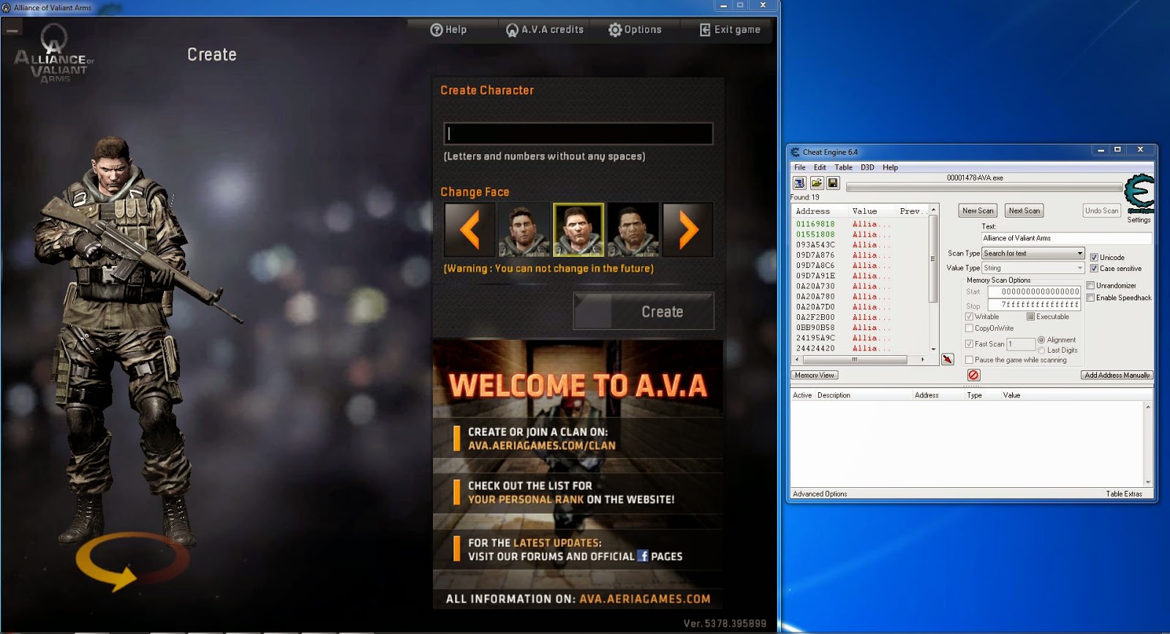Open the Edit menu in Cheat Engine
Image resolution: width=1170 pixels, height=634 pixels.
coord(820,167)
